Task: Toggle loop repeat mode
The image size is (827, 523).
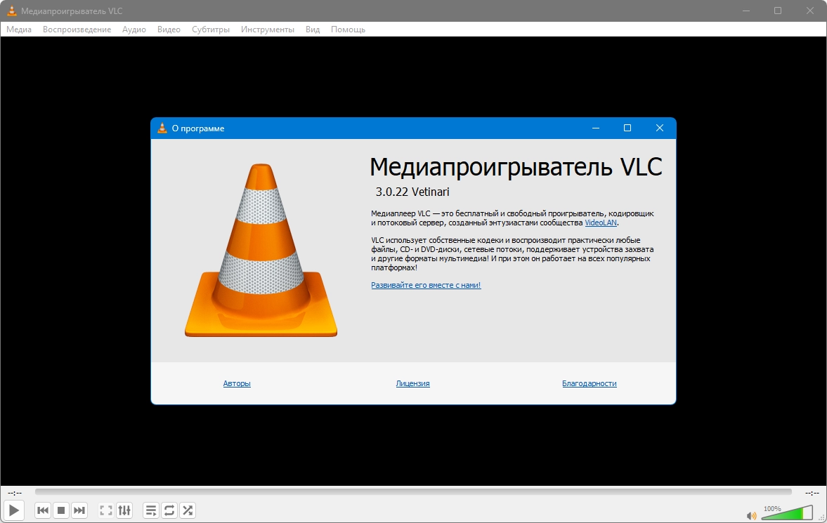Action: [169, 510]
